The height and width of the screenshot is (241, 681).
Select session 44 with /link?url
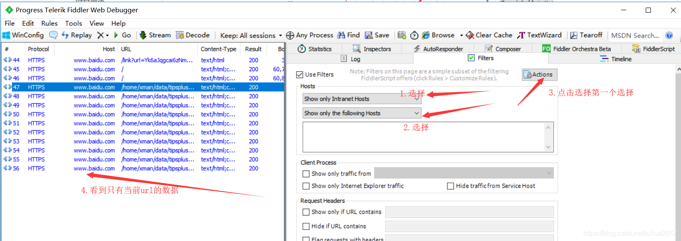coord(143,60)
